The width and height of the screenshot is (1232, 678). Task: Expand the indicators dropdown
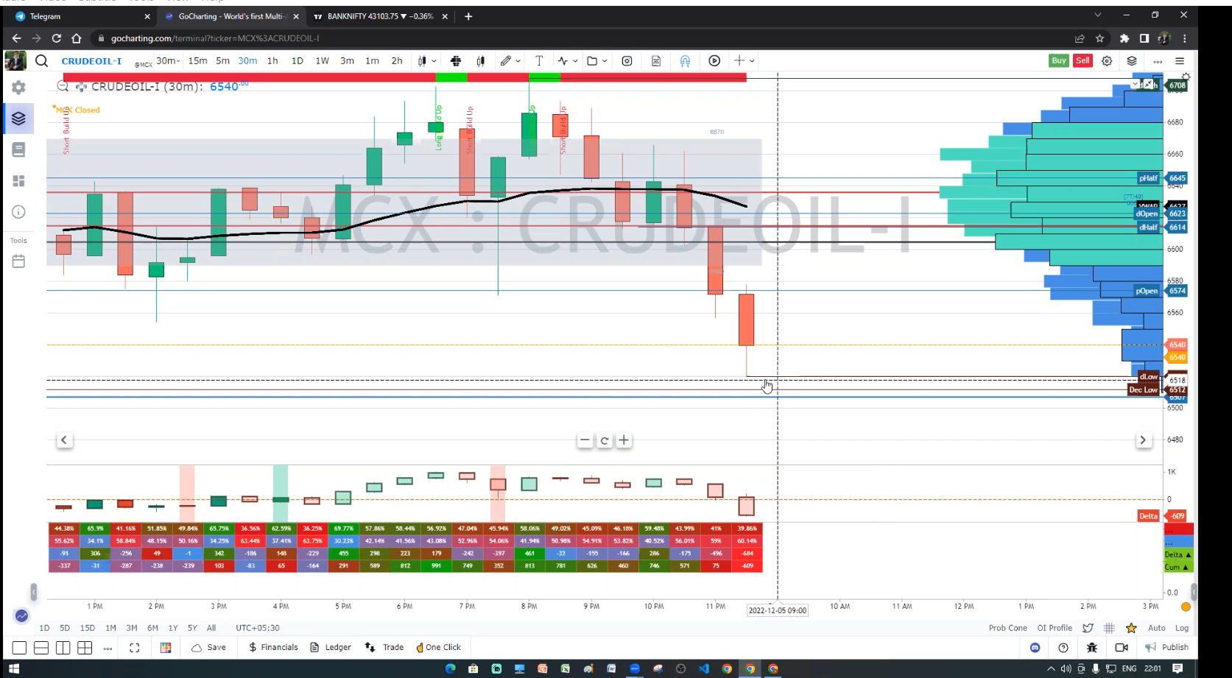575,61
